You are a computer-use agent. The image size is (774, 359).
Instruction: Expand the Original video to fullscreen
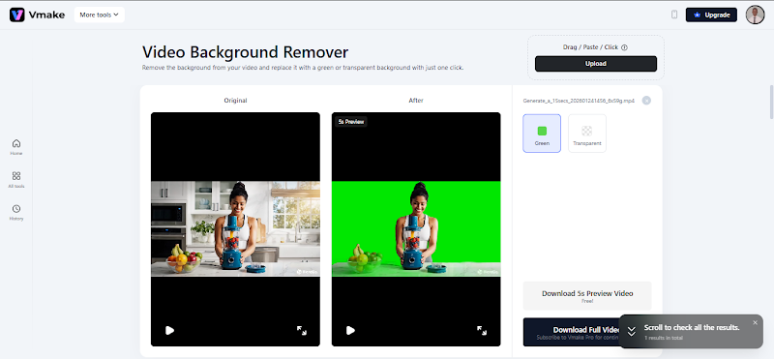pos(302,330)
